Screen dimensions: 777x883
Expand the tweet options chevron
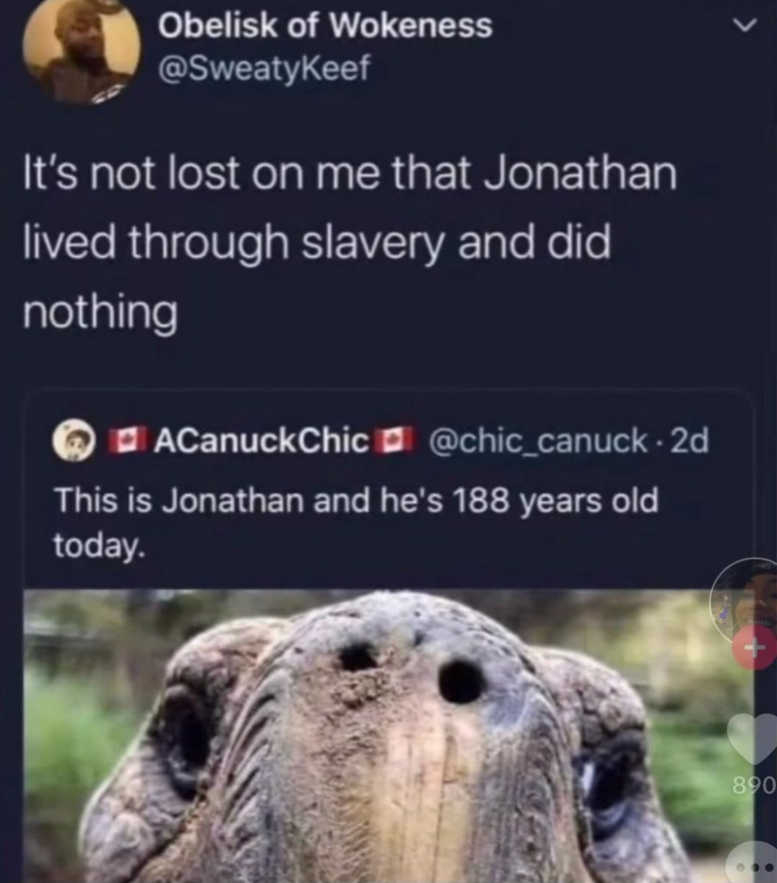[746, 25]
